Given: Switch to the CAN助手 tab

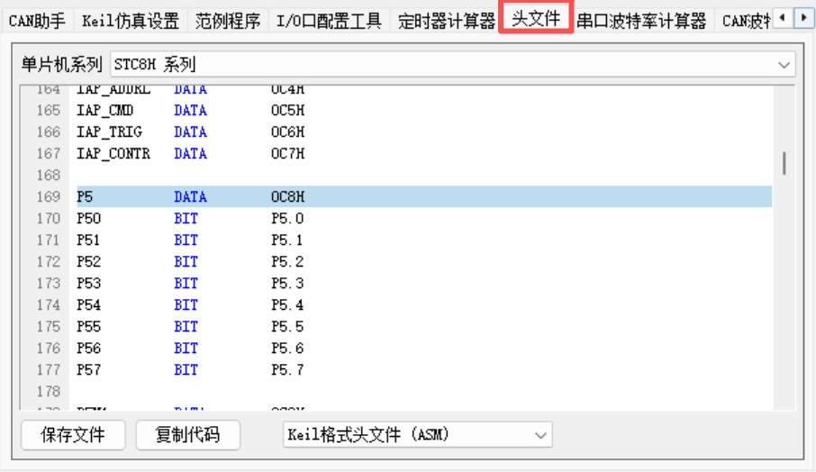Looking at the screenshot, I should [37, 21].
